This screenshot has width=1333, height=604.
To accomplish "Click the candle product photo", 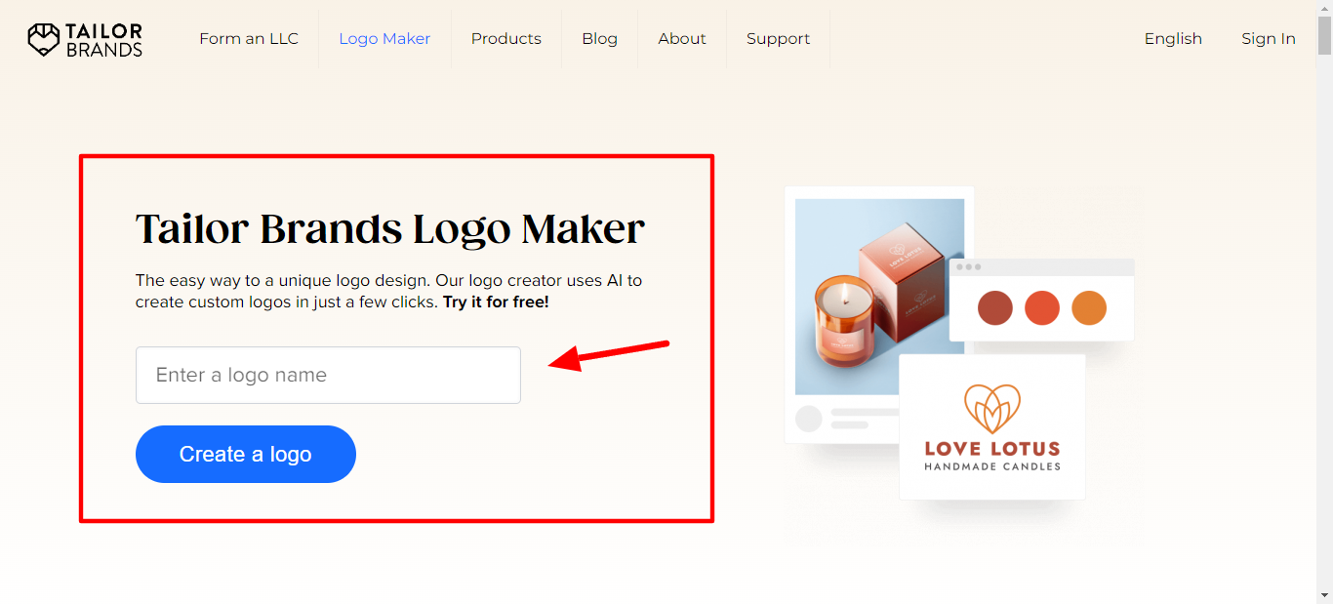I will click(x=878, y=297).
